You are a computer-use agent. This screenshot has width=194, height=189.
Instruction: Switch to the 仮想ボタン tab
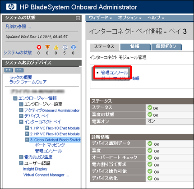pyautogui.click(x=166, y=46)
